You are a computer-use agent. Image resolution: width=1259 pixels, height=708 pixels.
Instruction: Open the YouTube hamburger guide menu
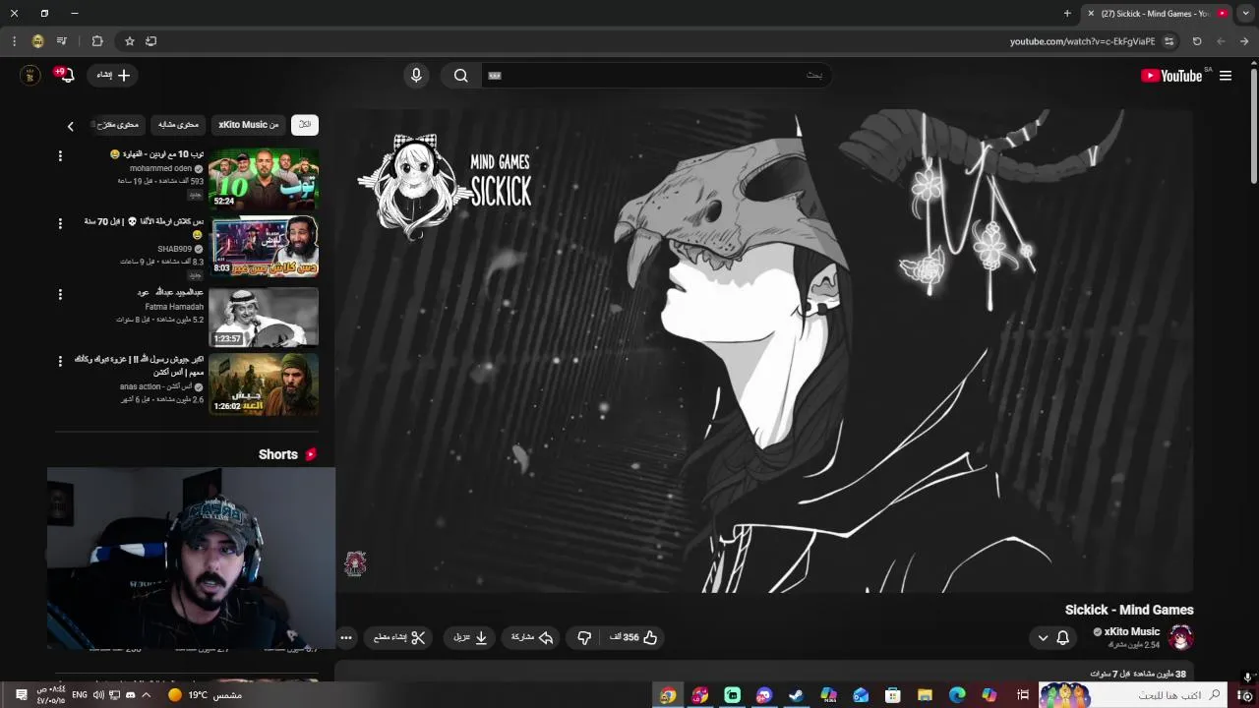(x=1226, y=76)
